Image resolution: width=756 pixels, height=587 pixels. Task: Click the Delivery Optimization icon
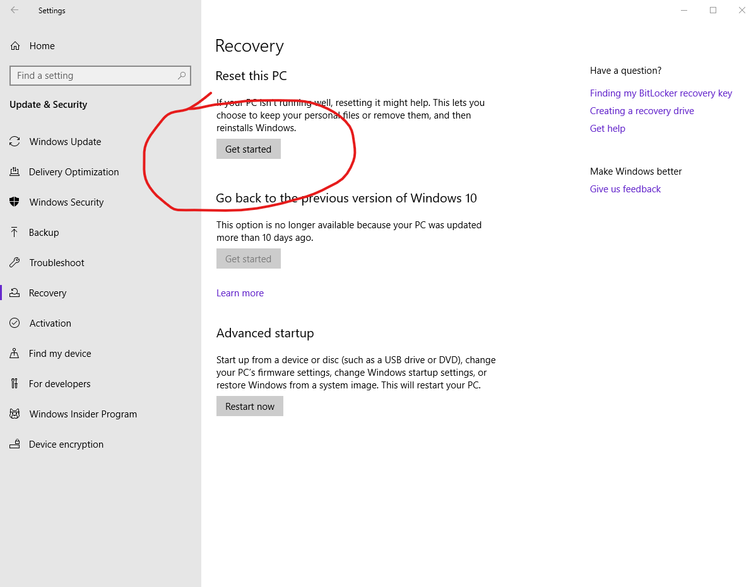pyautogui.click(x=15, y=172)
